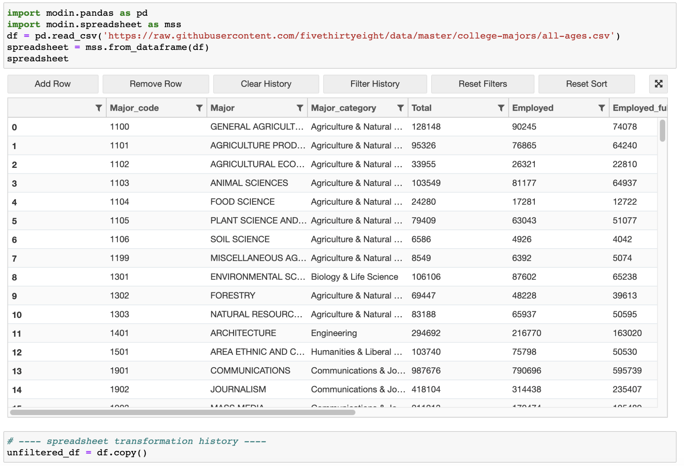
Task: Open filter icon on Major column
Action: pos(300,108)
